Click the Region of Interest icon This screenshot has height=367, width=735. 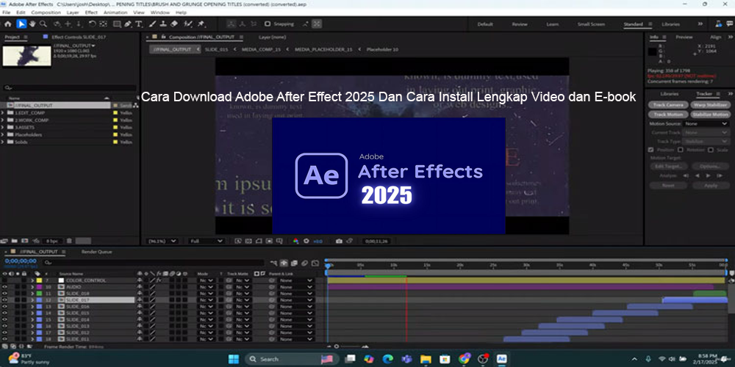point(269,241)
